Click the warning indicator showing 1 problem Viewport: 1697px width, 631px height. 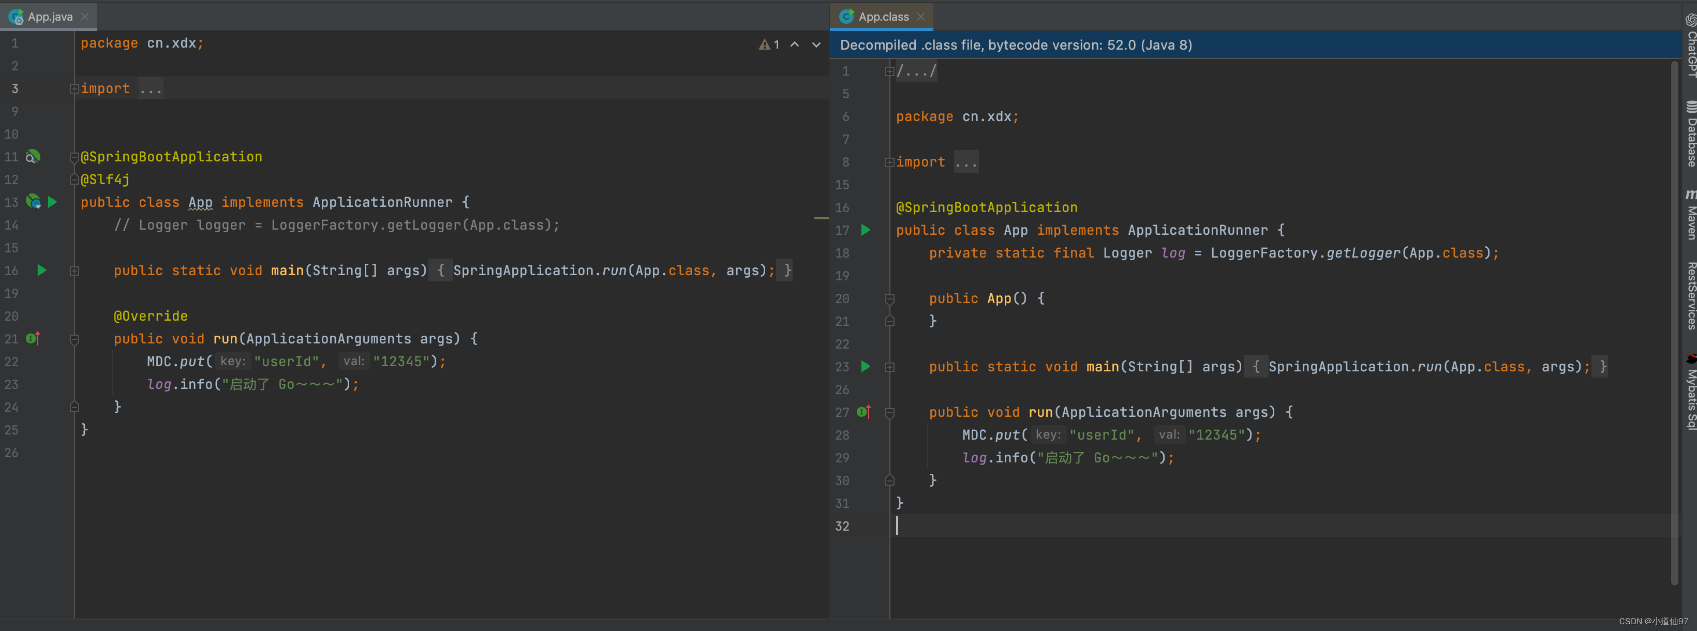click(x=769, y=44)
